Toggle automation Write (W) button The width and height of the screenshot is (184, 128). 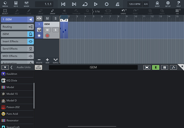pyautogui.click(x=165, y=67)
